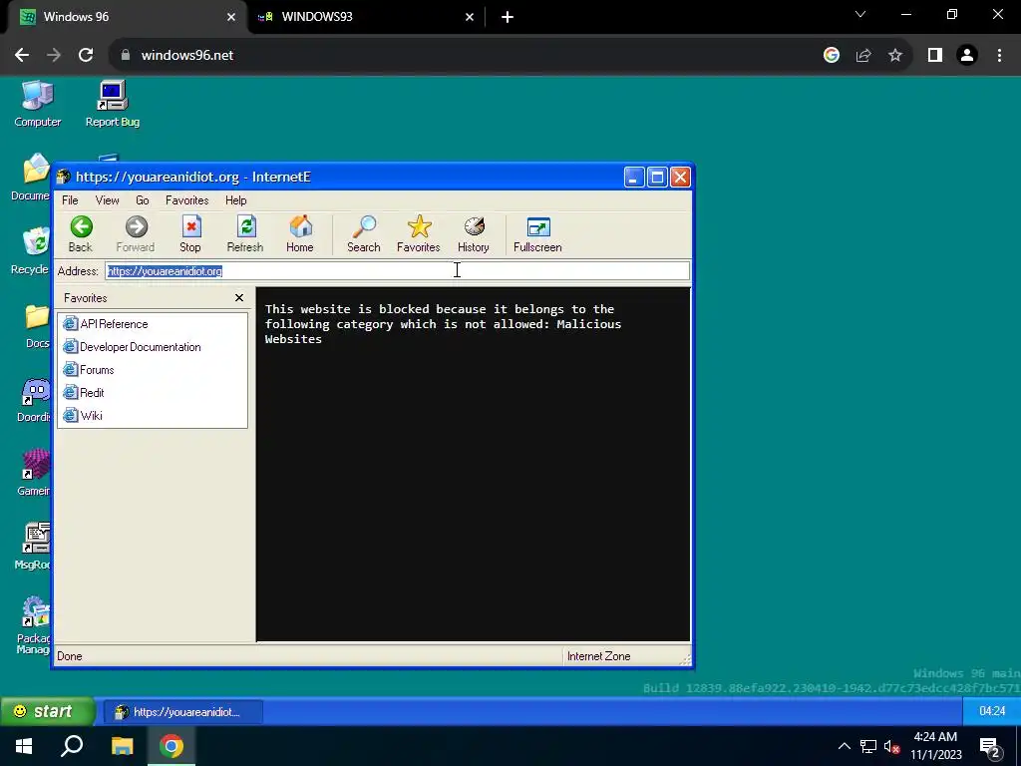Click the muted volume tray icon
Image resolution: width=1021 pixels, height=766 pixels.
coord(891,746)
